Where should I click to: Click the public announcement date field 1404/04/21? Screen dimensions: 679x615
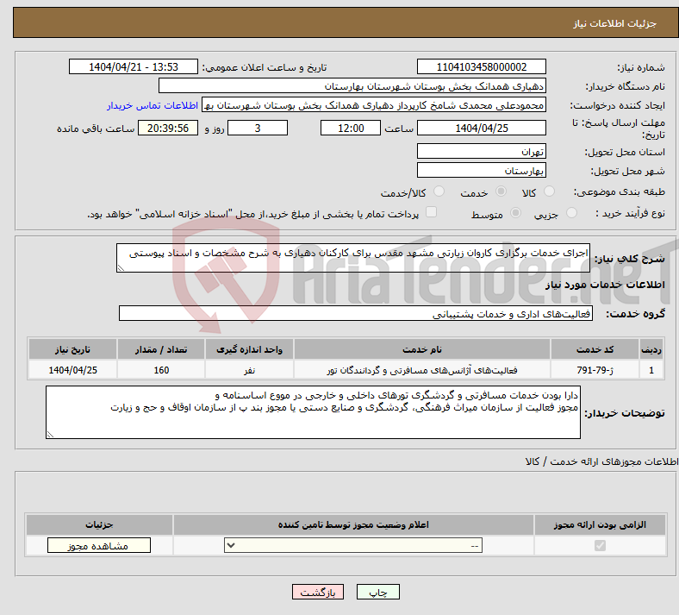click(x=134, y=66)
